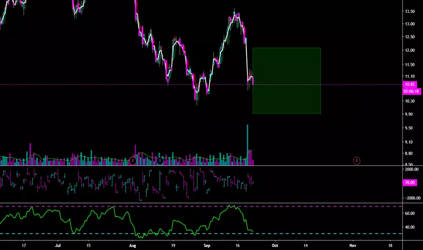Click the red earnings E marker near August
The width and height of the screenshot is (423, 250).
[133, 161]
